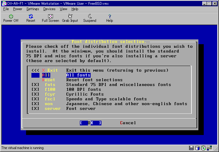Click 'Japanese, Chinese and other non-english fonts'
219x152 pixels.
point(127,104)
